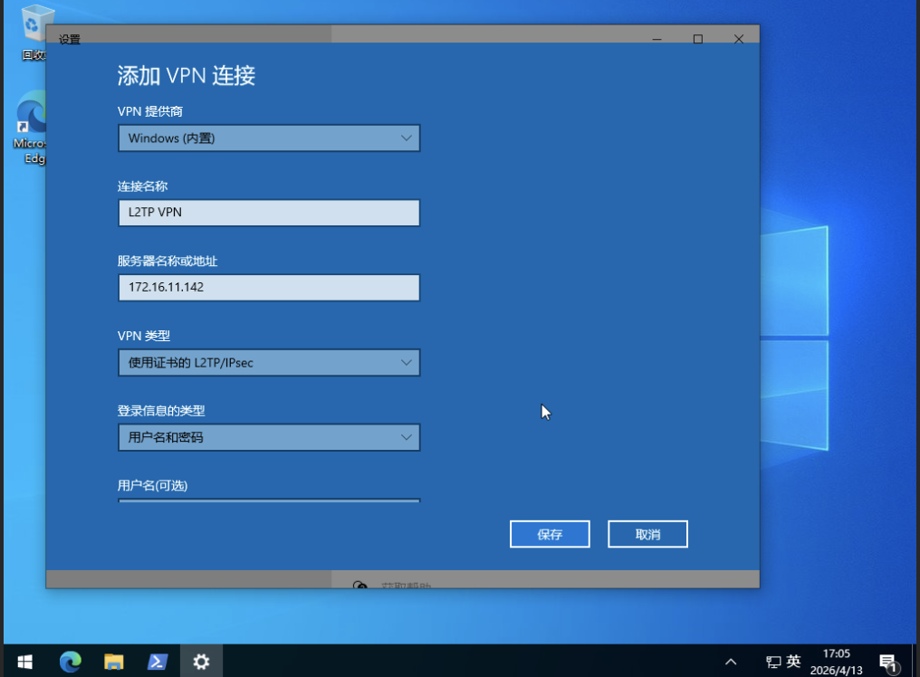
Task: Expand the sign-in info type dropdown
Action: [x=269, y=437]
